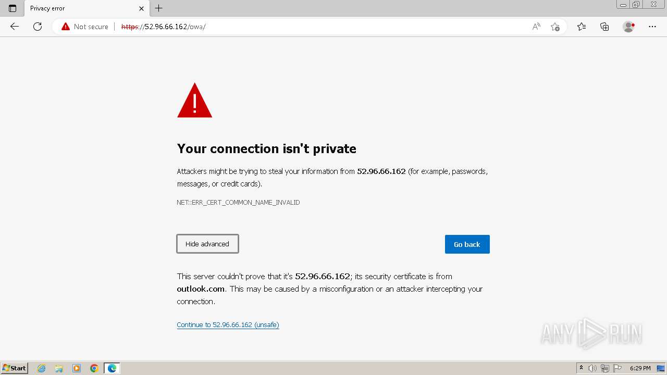Continue to 52.96.66.162 (unsafe) link
This screenshot has width=667, height=375.
point(228,325)
